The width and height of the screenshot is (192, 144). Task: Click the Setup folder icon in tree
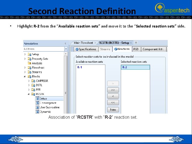click(29, 54)
